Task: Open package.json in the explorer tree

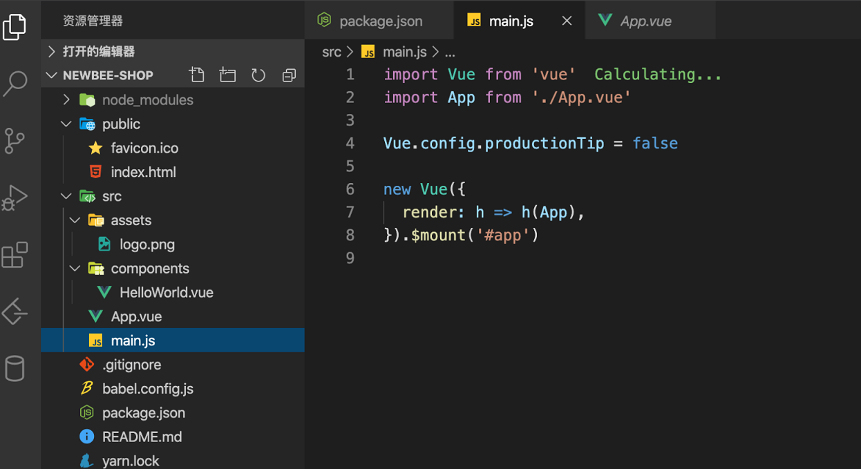Action: click(173, 412)
